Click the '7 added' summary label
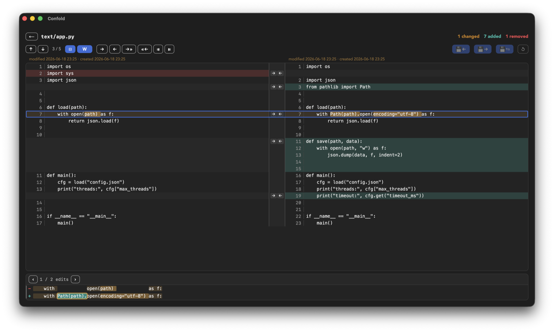This screenshot has height=332, width=554. point(492,36)
